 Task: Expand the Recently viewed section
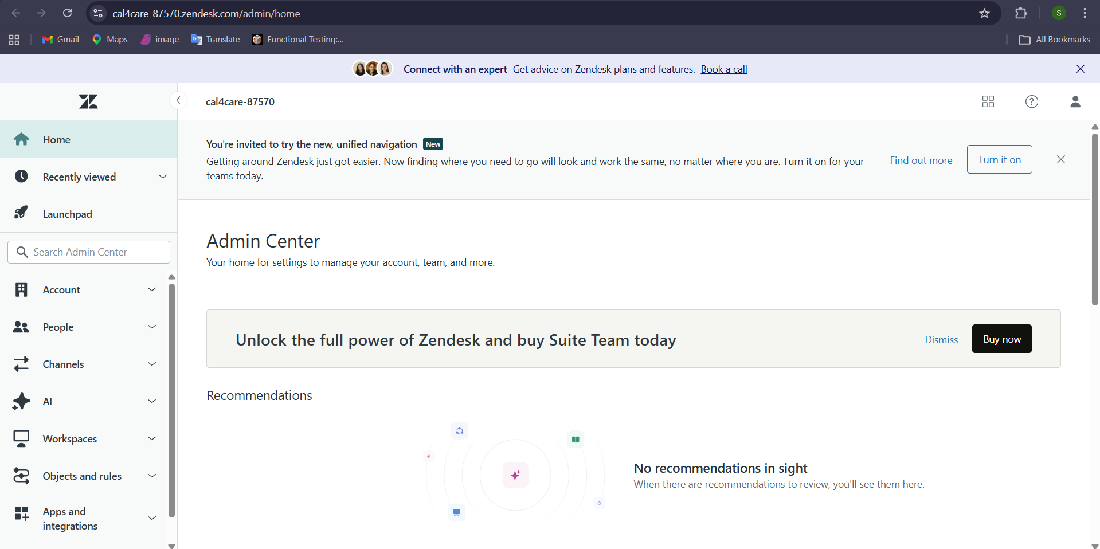click(163, 177)
